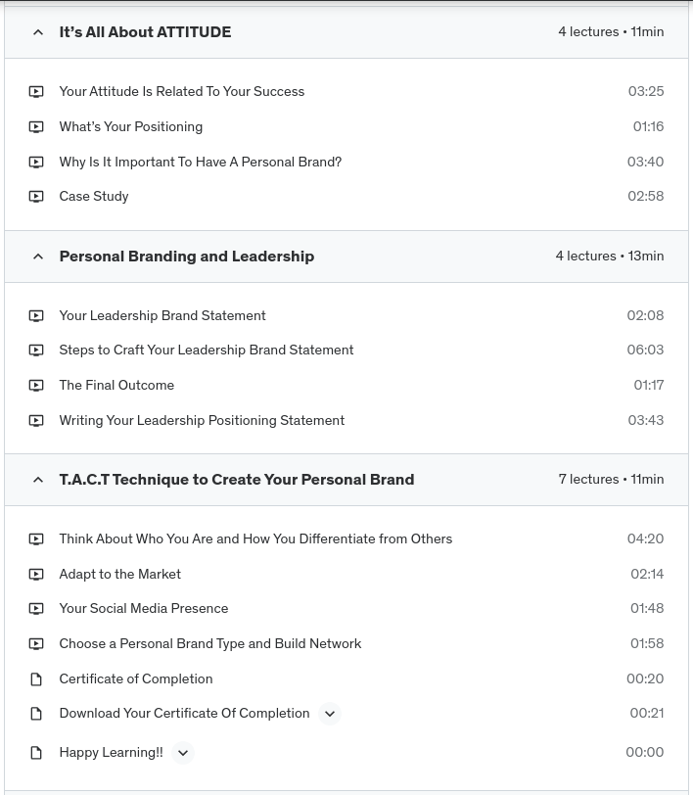693x795 pixels.
Task: Expand the Happy Learning!! description arrow
Action: coord(183,753)
